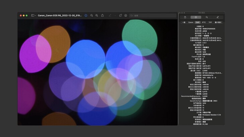Select the More Info (i) inspector tab
The image size is (244, 137).
click(x=196, y=17)
